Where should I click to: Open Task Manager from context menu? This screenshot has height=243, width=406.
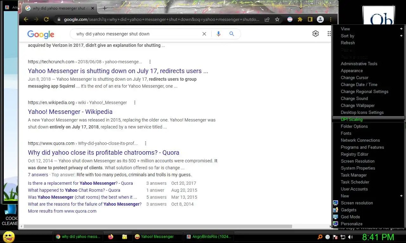click(x=369, y=175)
